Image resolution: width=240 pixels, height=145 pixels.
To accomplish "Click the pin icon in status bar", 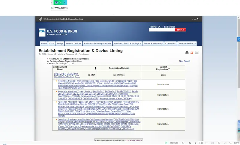I will (x=190, y=143).
